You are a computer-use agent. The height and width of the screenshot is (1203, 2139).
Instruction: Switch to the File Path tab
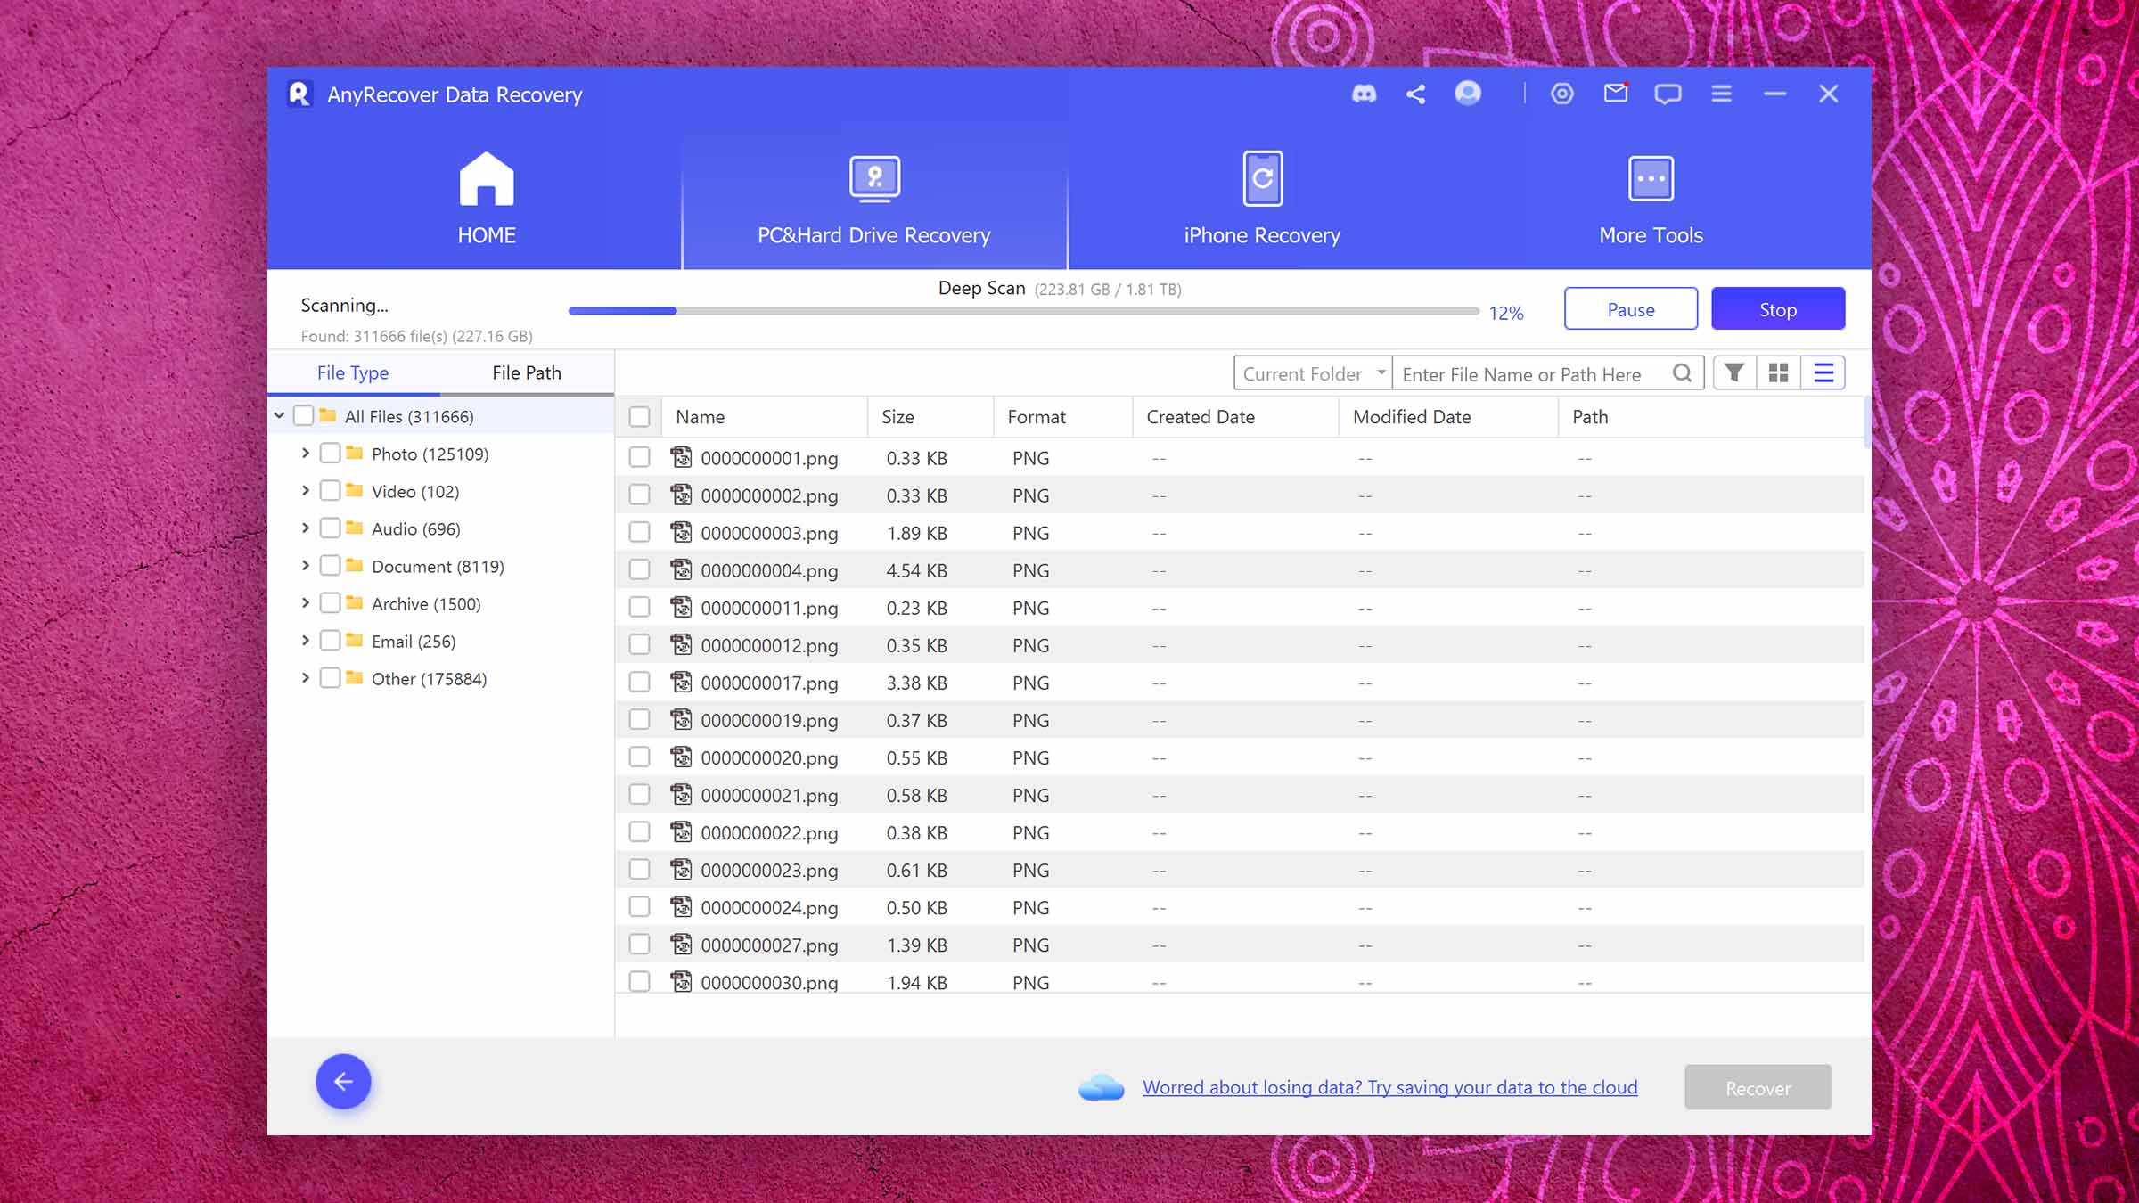(x=527, y=373)
